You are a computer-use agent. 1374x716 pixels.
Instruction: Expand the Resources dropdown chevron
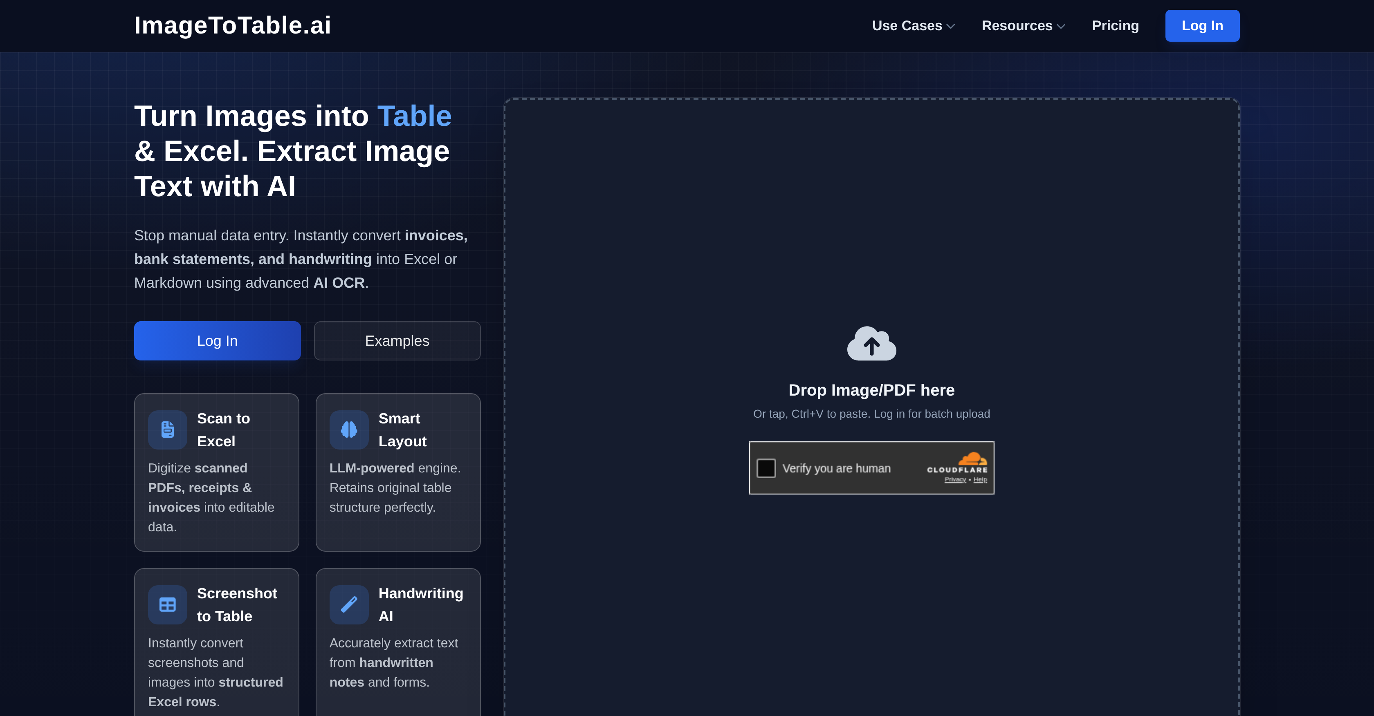[x=1061, y=26]
